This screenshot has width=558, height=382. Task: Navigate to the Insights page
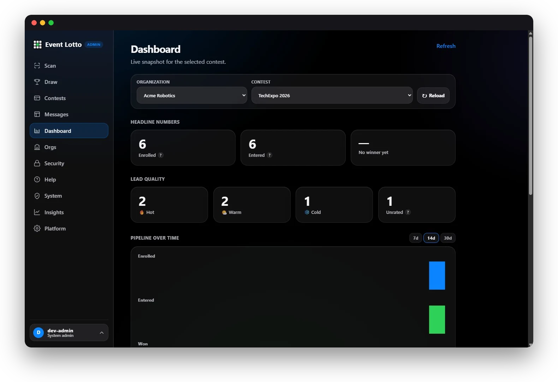click(x=69, y=212)
